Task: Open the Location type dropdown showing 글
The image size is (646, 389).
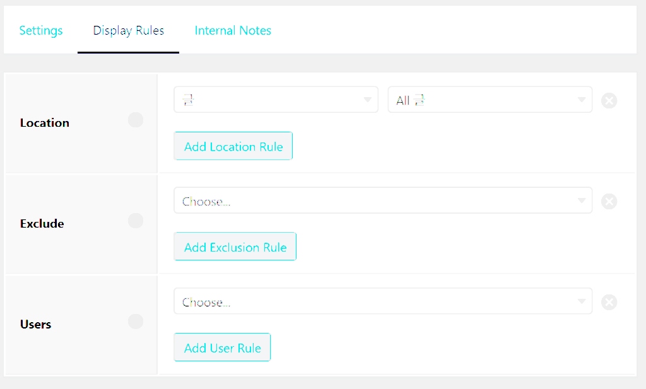Action: coord(276,100)
